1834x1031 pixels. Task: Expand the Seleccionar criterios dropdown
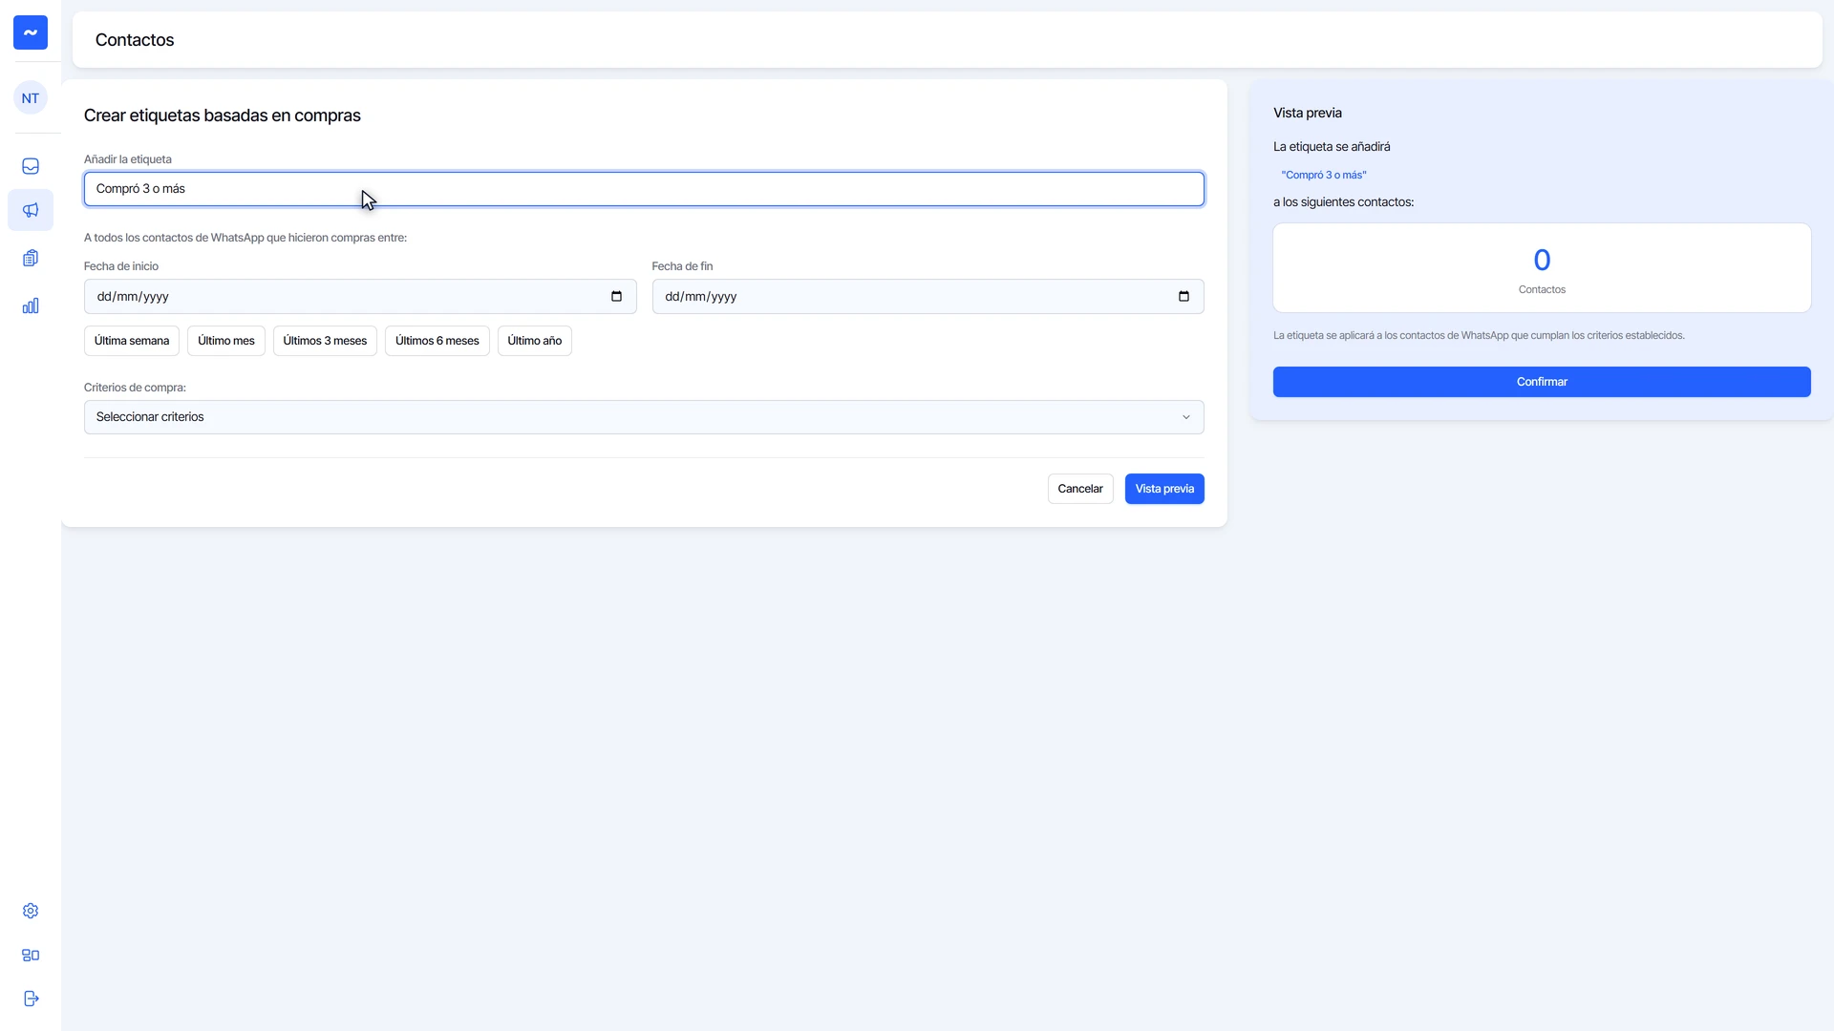pyautogui.click(x=644, y=417)
